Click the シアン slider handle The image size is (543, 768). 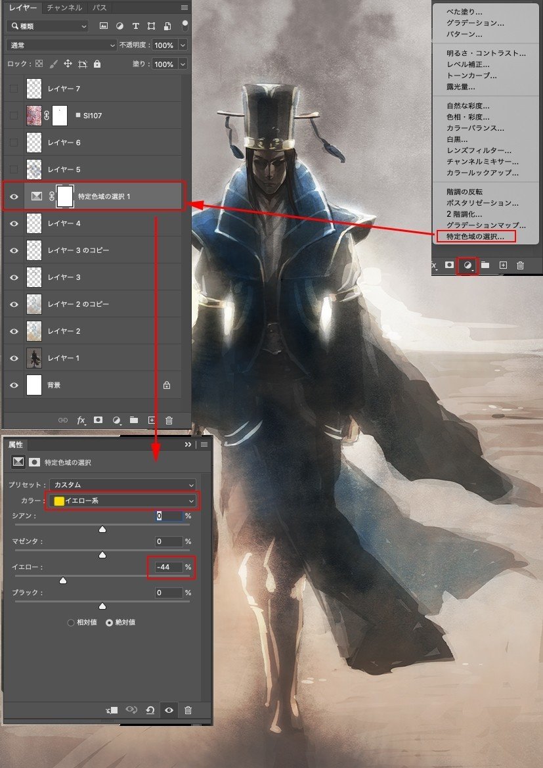coord(102,530)
